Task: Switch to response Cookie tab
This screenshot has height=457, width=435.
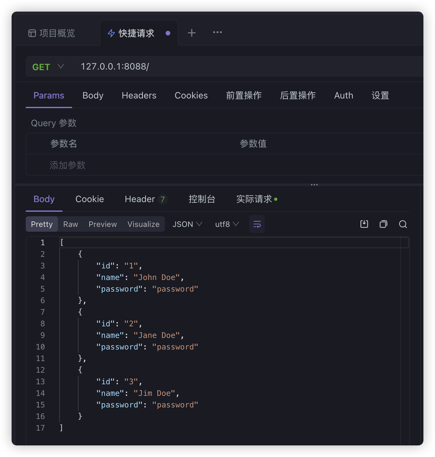Action: pos(89,199)
